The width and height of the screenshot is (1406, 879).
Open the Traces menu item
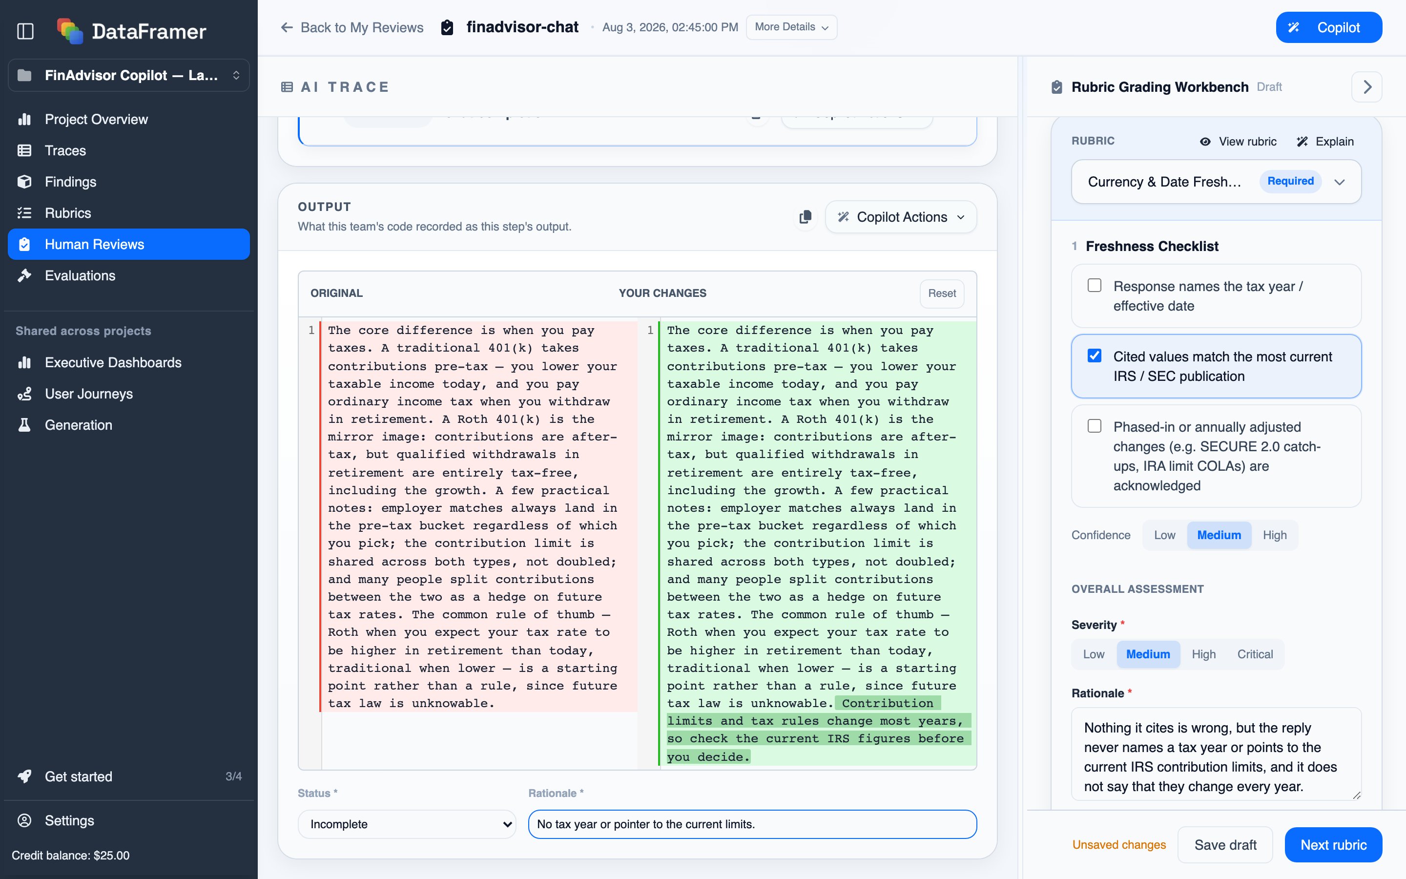click(x=129, y=150)
